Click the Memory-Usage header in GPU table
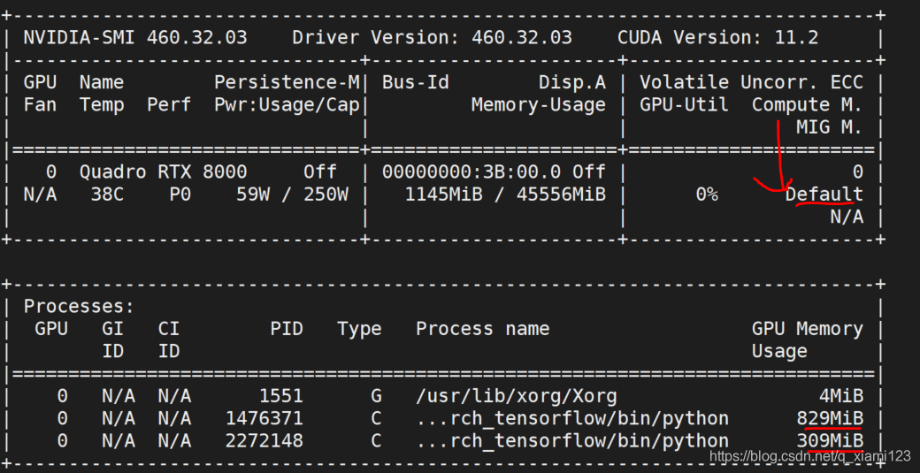920x473 pixels. pos(539,105)
